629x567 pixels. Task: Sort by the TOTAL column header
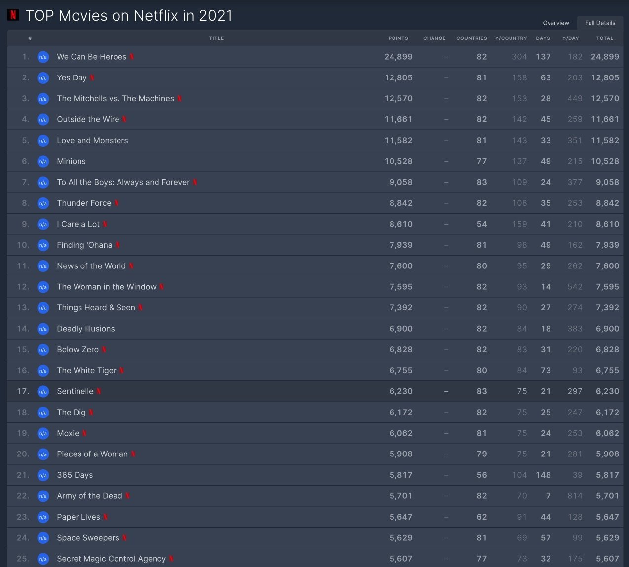[605, 38]
